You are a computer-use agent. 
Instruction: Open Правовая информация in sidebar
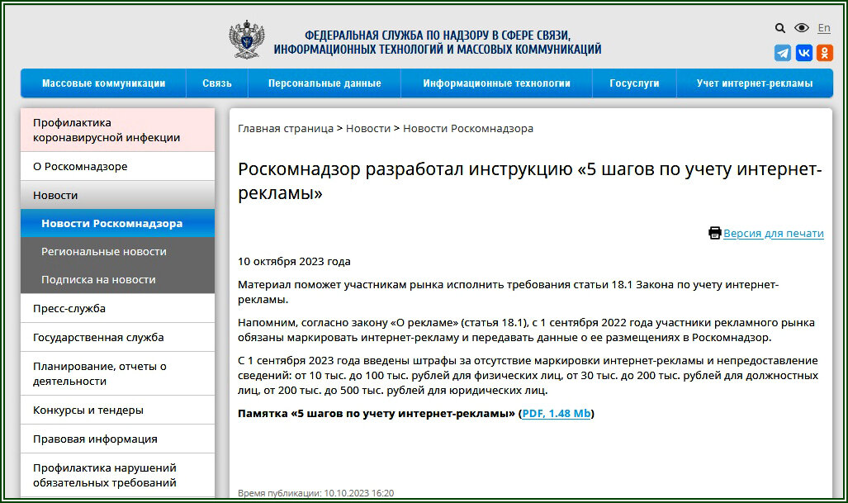[x=117, y=439]
